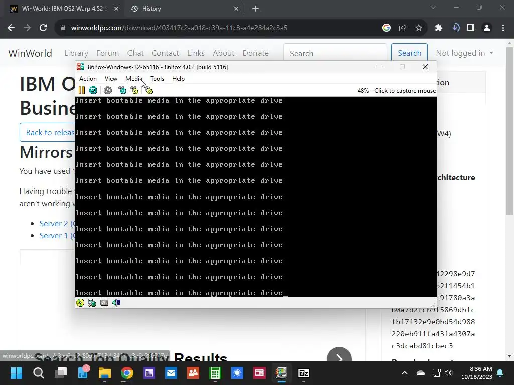Show hidden system tray icons
This screenshot has height=385, width=514.
click(x=405, y=373)
